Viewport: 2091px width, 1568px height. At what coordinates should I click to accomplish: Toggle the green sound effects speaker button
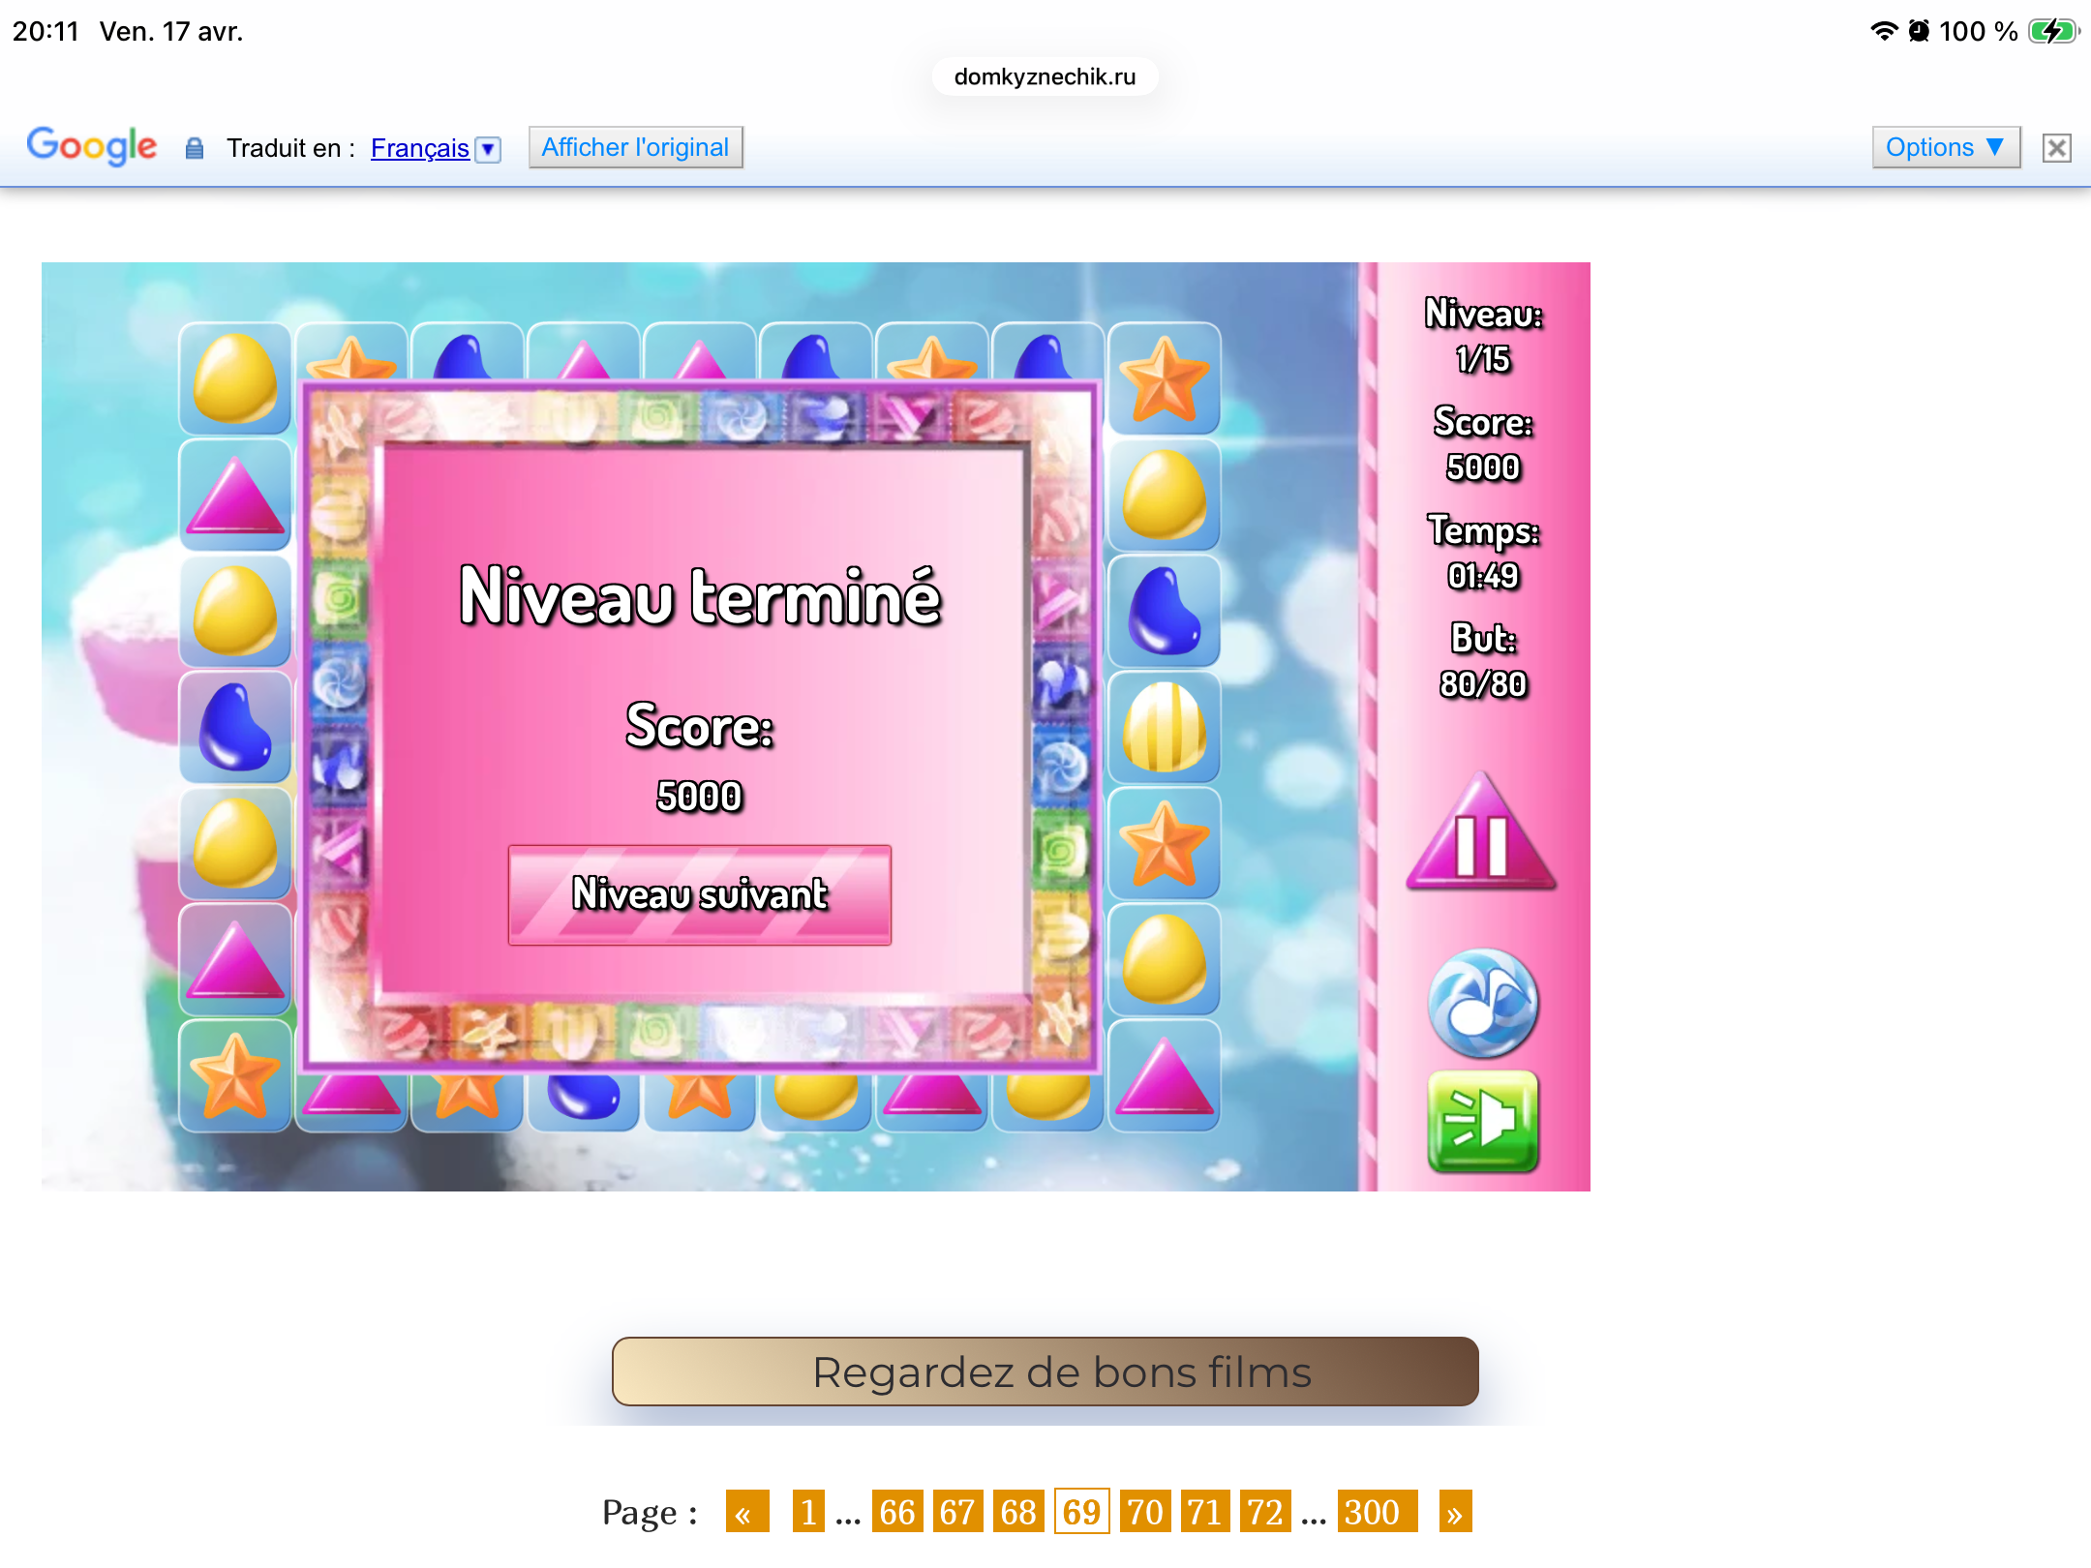1482,1121
